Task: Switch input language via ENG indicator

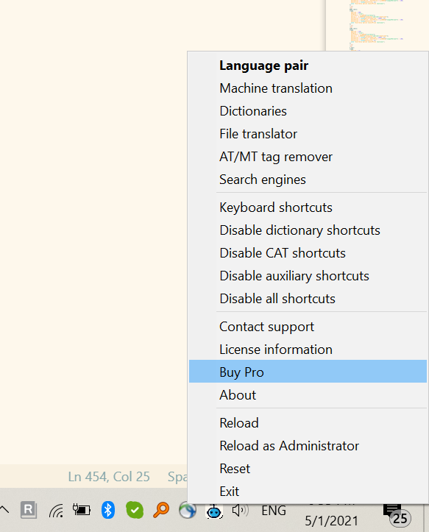Action: [x=274, y=510]
